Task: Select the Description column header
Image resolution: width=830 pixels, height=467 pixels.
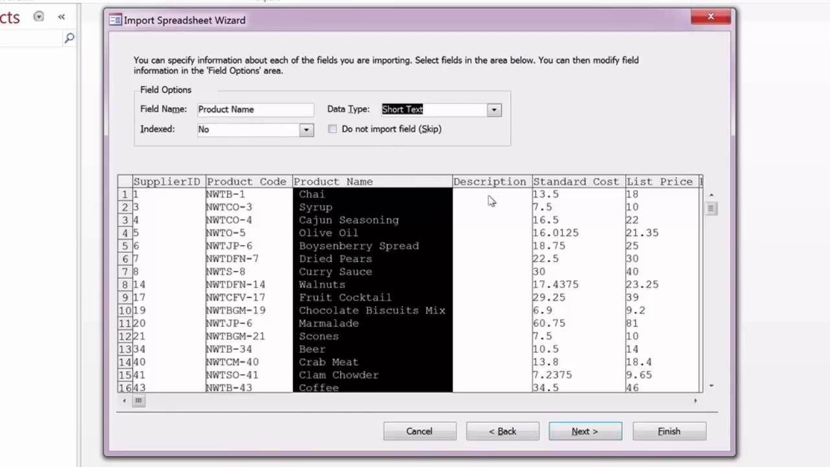Action: [x=490, y=182]
